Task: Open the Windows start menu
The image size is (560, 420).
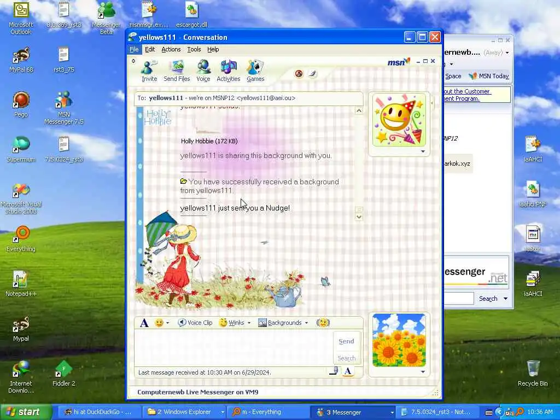Action: 26,412
